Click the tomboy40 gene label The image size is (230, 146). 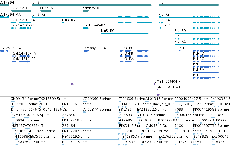coord(91,8)
